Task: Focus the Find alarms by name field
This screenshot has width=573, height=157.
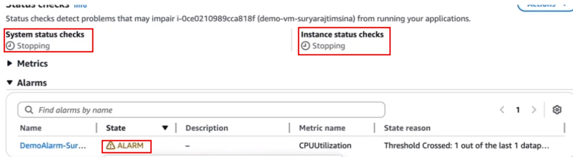Action: click(201, 110)
